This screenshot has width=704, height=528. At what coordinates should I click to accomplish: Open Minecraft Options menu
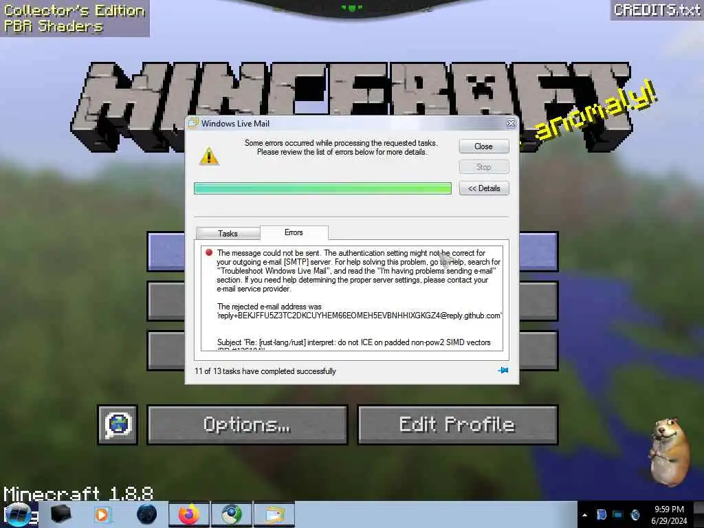(x=247, y=425)
